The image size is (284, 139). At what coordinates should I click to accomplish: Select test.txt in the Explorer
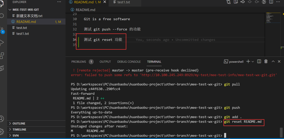pyautogui.click(x=22, y=27)
